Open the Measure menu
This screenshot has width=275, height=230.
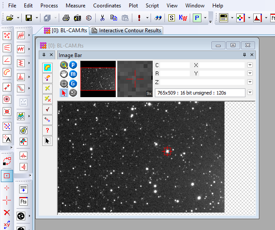75,6
